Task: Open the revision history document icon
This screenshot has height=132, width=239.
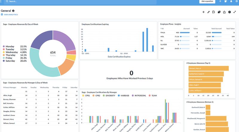Action: (214, 12)
